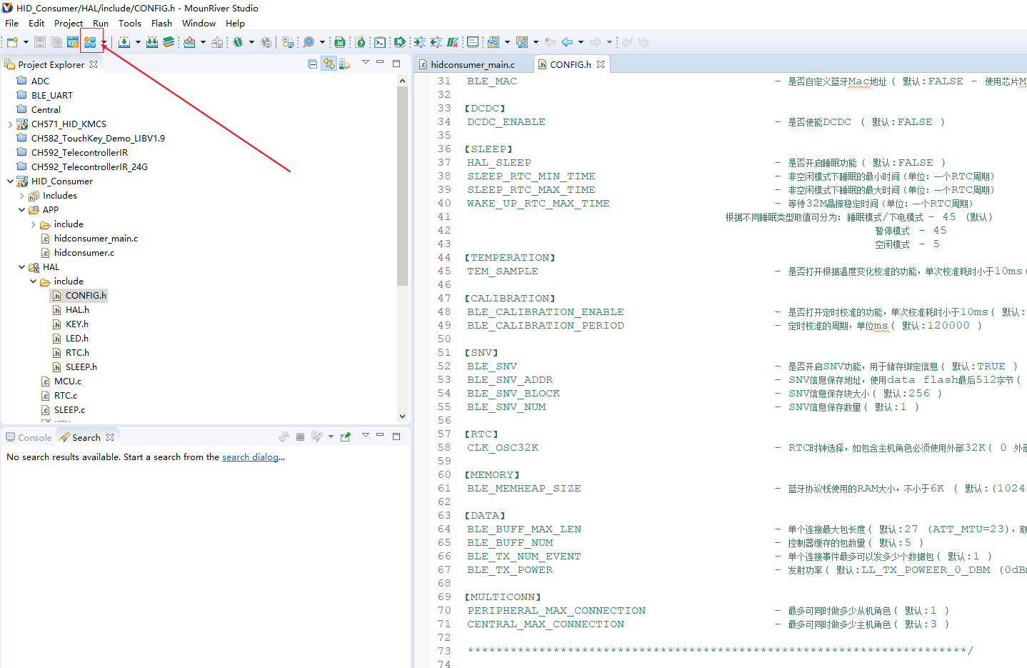Click the New project toolbar icon

tap(12, 42)
